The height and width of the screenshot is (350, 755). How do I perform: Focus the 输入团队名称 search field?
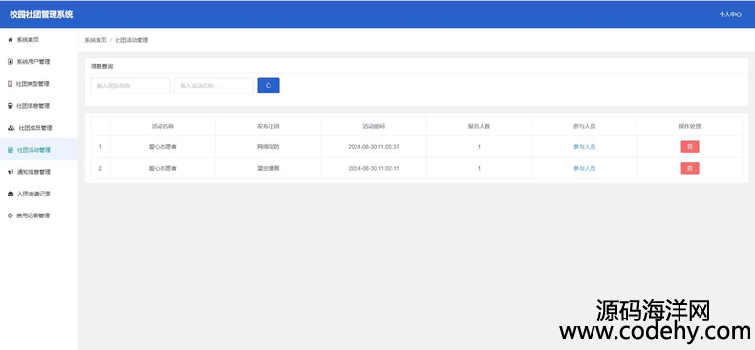coord(131,86)
